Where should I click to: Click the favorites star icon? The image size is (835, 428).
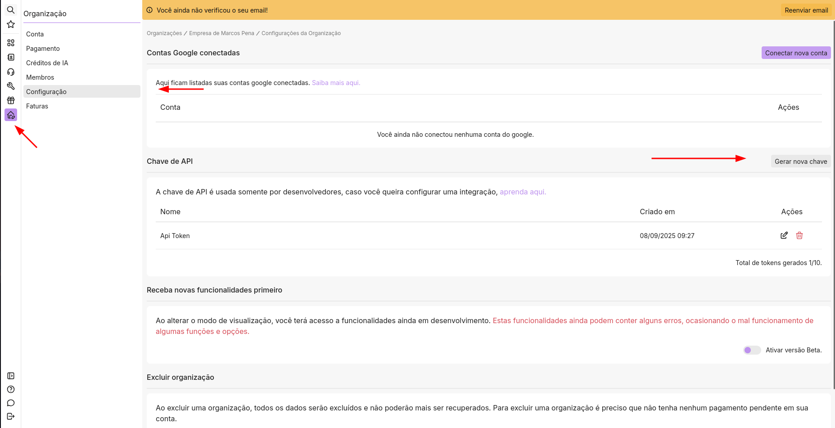coord(11,24)
